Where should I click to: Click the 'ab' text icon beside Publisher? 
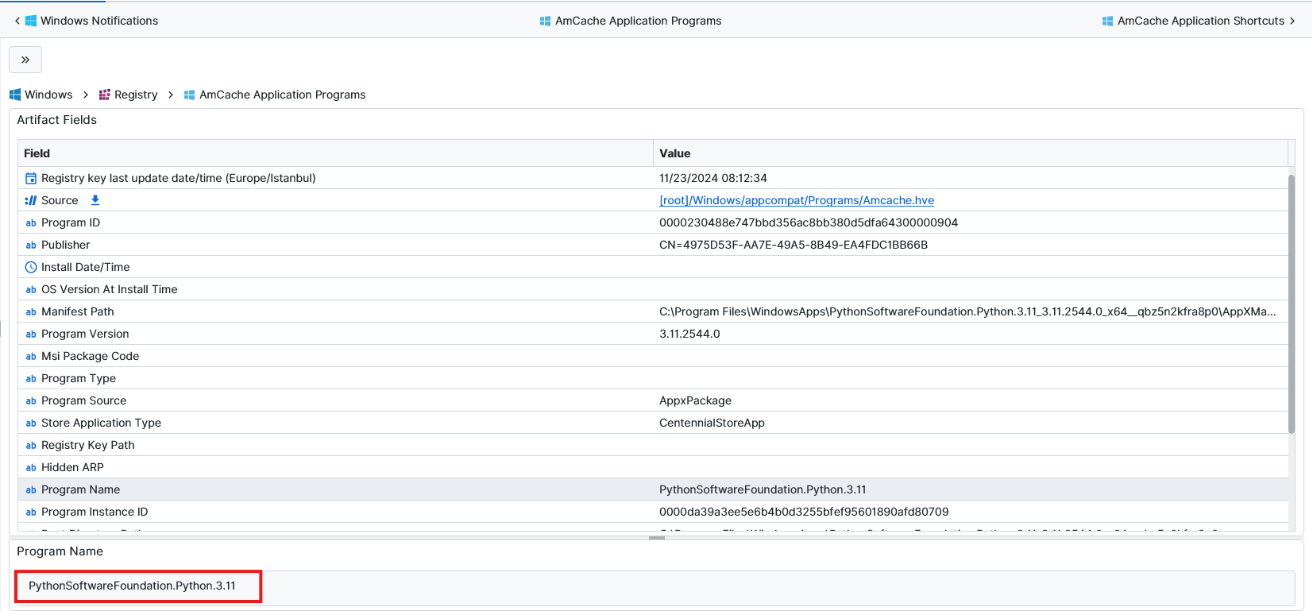click(31, 245)
